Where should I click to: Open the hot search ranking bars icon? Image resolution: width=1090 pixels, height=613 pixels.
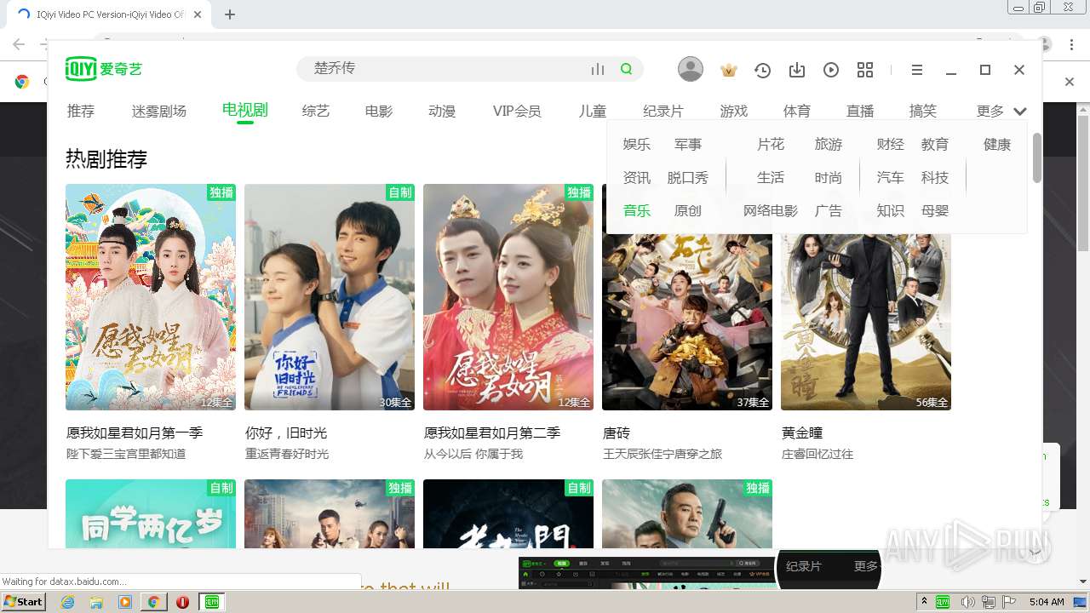coord(598,69)
